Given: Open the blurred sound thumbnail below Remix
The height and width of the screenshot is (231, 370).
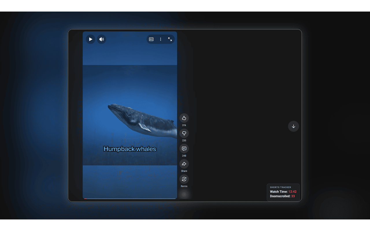Looking at the screenshot, I should (x=184, y=194).
